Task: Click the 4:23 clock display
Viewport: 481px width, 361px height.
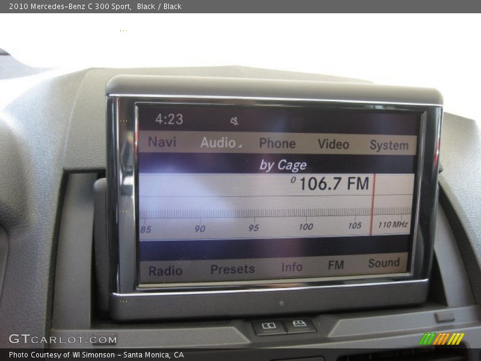Action: coord(169,119)
